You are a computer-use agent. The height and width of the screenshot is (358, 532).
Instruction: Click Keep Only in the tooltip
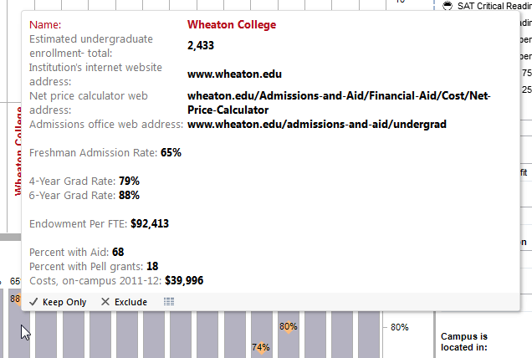pyautogui.click(x=58, y=302)
